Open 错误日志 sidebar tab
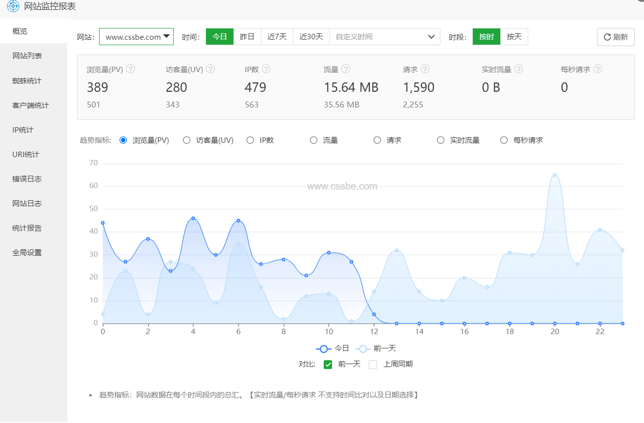The height and width of the screenshot is (423, 644). [33, 179]
